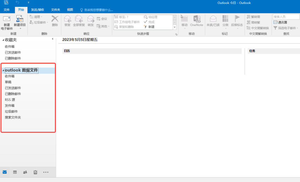
Task: Open Filter Email (筛选电子邮件) dropdown
Action: click(286, 28)
